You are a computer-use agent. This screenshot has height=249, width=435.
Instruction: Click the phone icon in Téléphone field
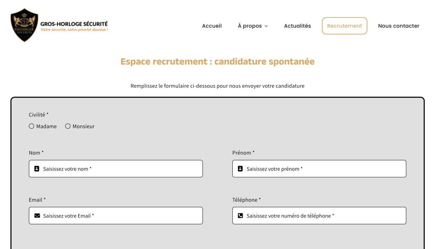(x=240, y=216)
